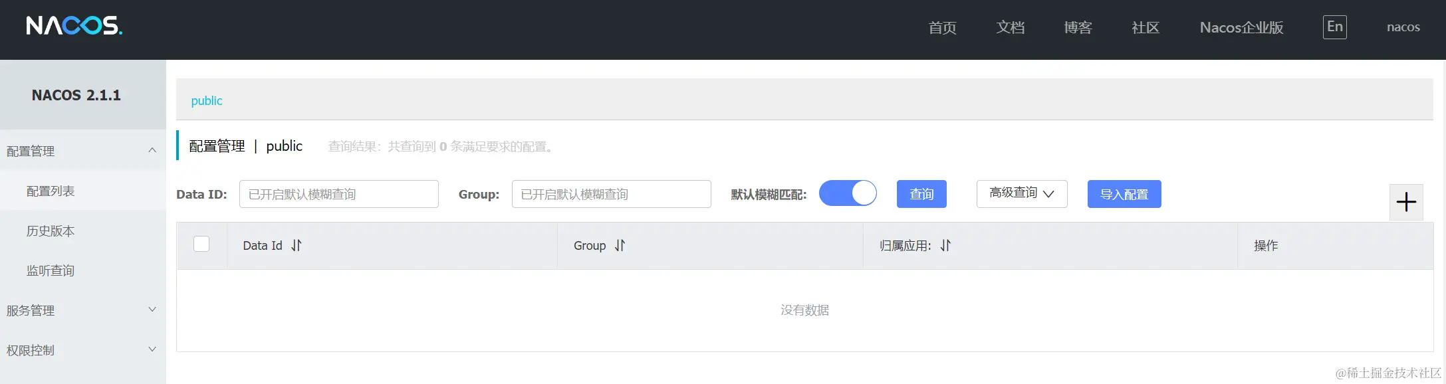Click the NACOS 2.1.1 version label
This screenshot has width=1446, height=384.
tap(76, 95)
